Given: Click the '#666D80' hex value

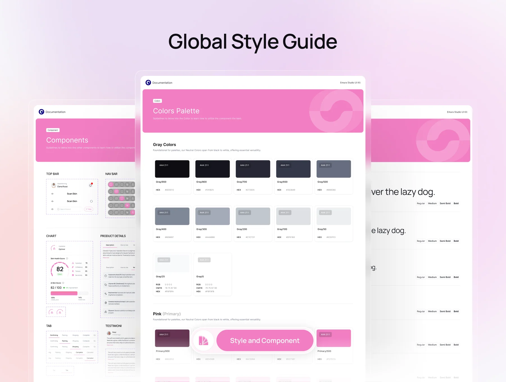Looking at the screenshot, I should [x=331, y=190].
